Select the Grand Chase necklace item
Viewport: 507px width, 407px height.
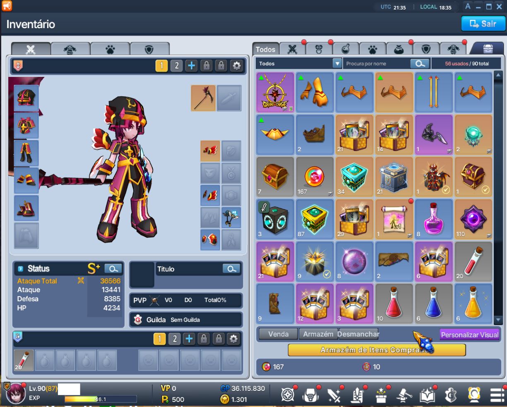[x=275, y=92]
